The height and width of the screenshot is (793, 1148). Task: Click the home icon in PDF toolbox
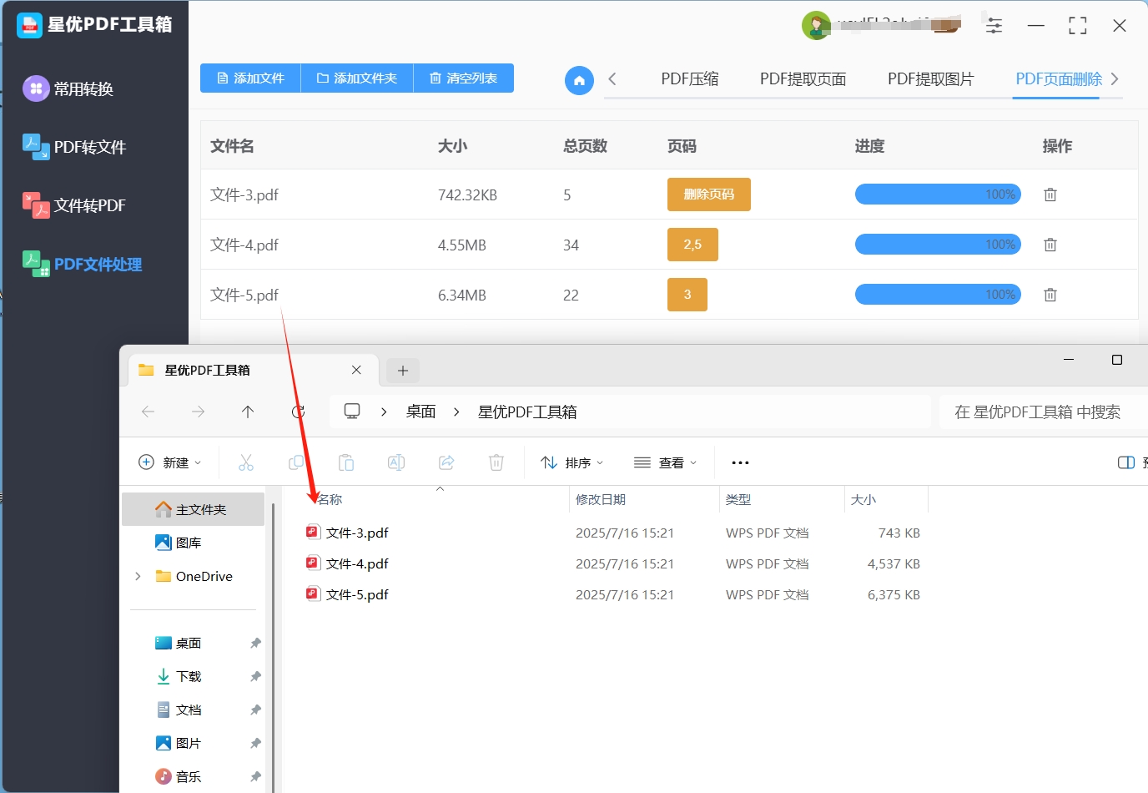(579, 80)
